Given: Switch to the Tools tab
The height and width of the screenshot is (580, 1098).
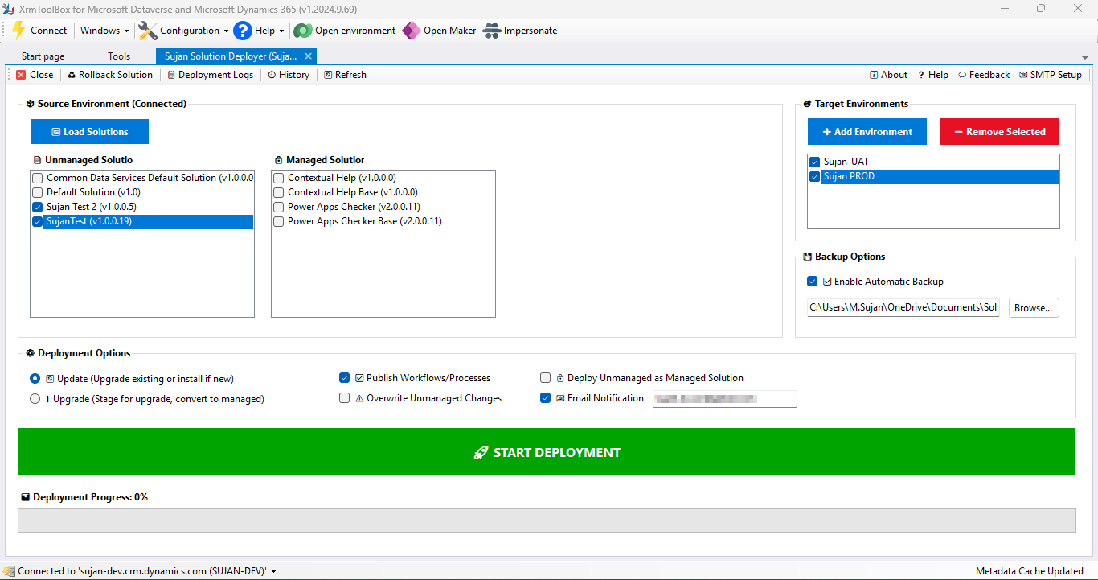Looking at the screenshot, I should 119,56.
